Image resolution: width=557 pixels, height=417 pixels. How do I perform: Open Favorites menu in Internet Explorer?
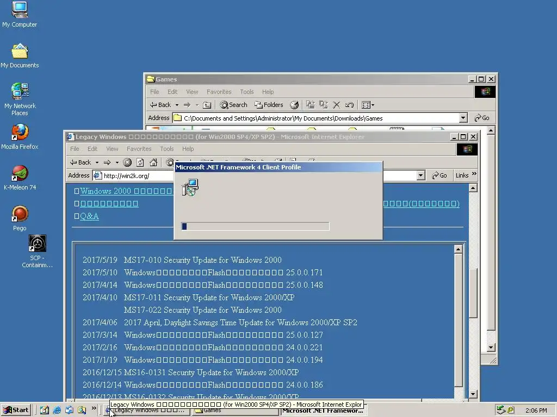coord(139,149)
